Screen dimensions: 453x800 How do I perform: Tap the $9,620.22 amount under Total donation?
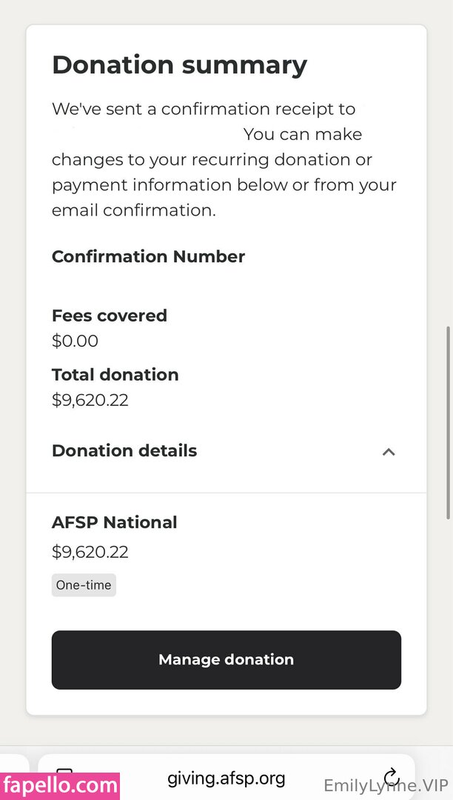pos(90,400)
